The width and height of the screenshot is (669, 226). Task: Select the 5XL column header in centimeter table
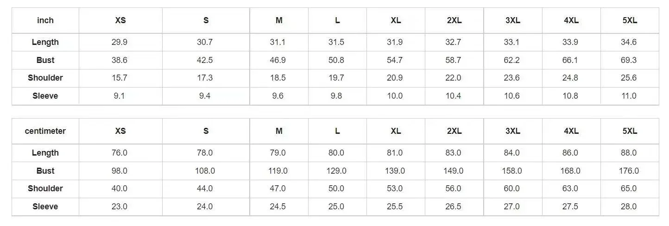(630, 131)
